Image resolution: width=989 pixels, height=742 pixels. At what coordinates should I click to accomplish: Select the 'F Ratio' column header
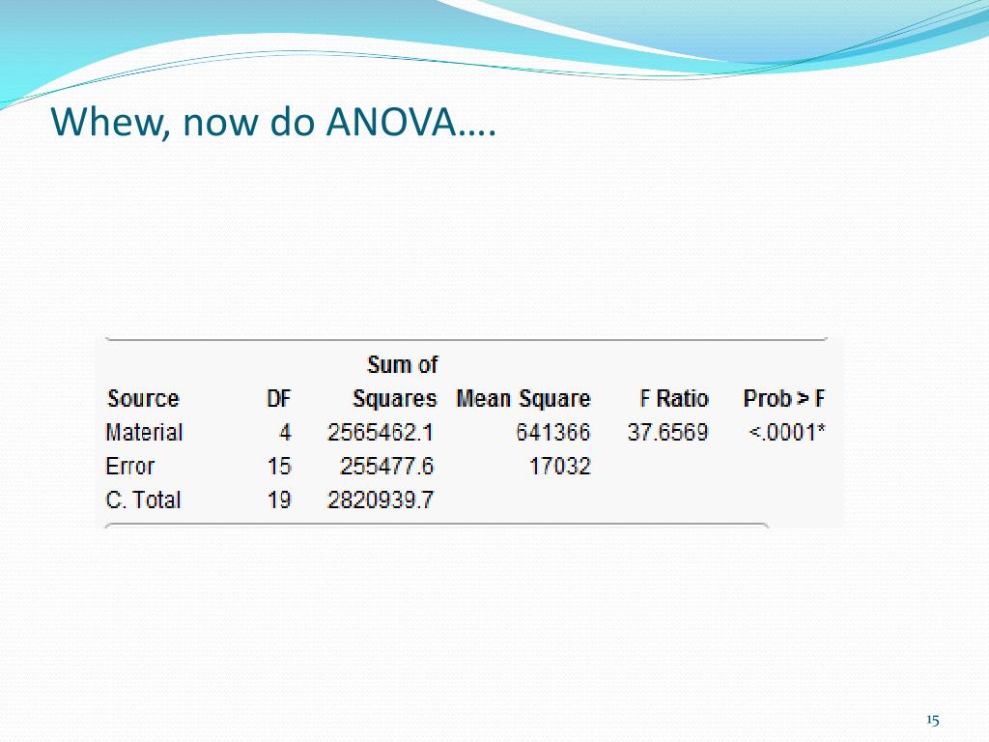pyautogui.click(x=673, y=399)
